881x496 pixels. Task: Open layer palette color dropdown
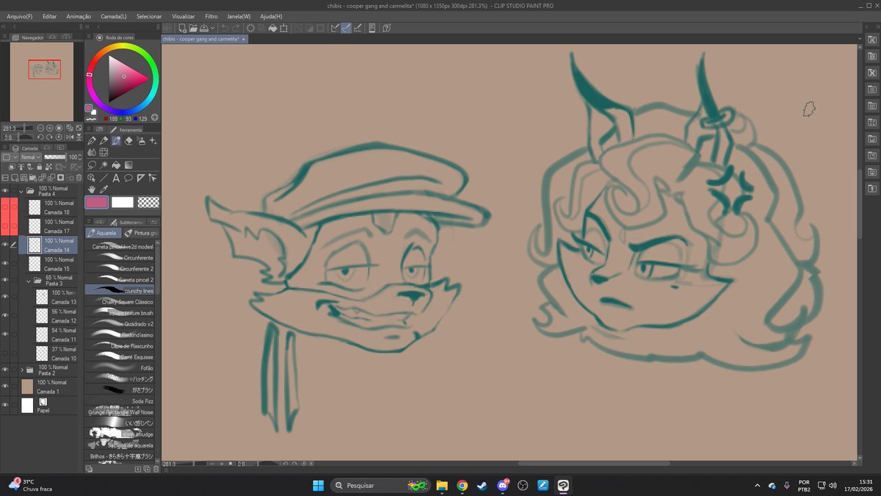pos(10,157)
